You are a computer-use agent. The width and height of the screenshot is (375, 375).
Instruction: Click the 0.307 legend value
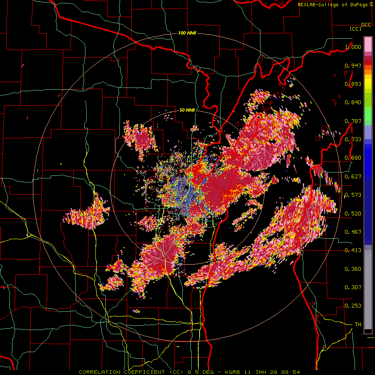tap(353, 287)
